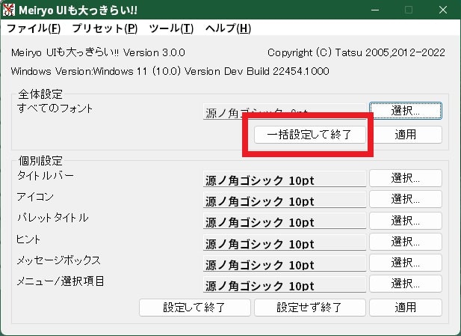The image size is (461, 336).
Task: Click the アイコン font field
Action: tap(285, 200)
